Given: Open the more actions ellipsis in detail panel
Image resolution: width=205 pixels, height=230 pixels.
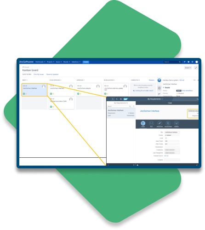Looking at the screenshot, I should point(194,80).
